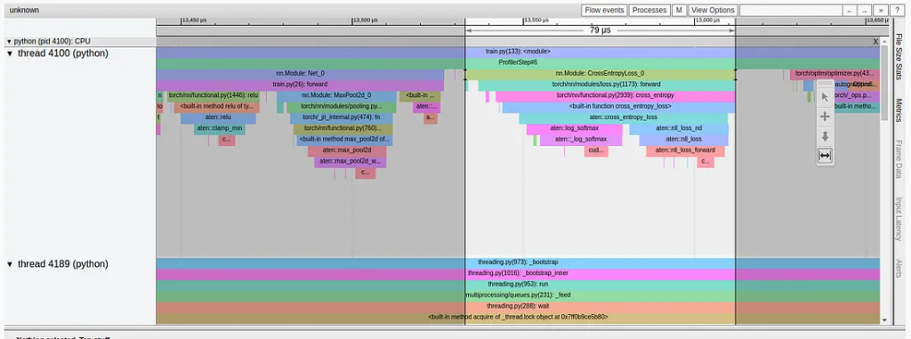This screenshot has height=339, width=911.
Task: Select the pan mouse mode tool
Action: pyautogui.click(x=825, y=117)
